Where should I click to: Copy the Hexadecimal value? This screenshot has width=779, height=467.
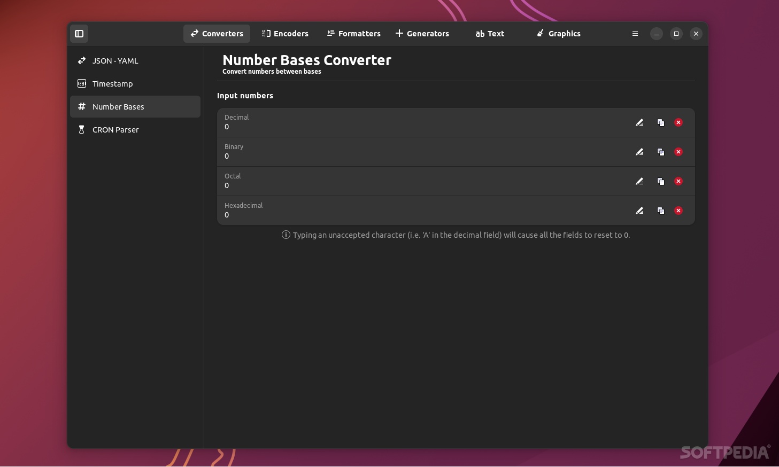click(661, 211)
